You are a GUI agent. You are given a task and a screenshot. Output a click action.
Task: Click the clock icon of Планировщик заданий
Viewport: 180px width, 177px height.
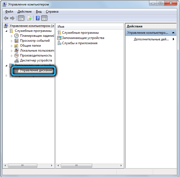point(16,36)
